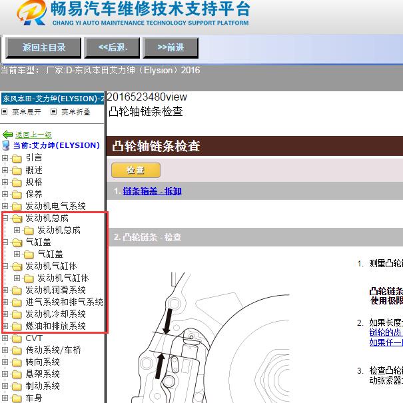Click the 当前:艾力绅 vehicle icon
The image size is (403, 403).
tap(6, 145)
